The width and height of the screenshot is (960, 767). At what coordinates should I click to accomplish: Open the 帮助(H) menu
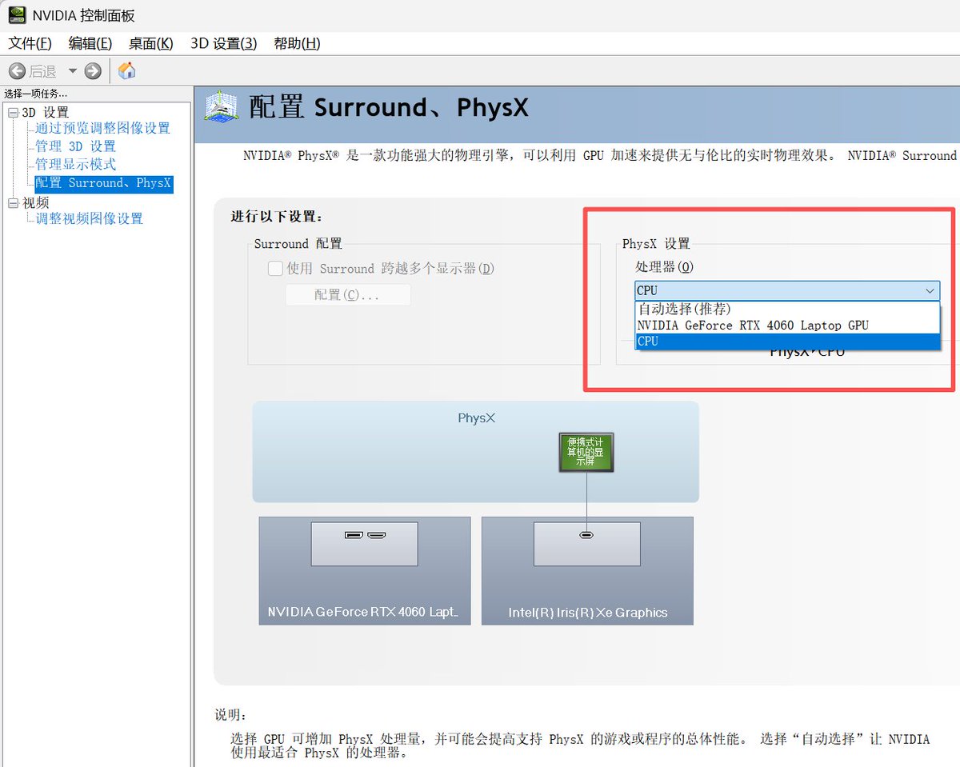[297, 43]
